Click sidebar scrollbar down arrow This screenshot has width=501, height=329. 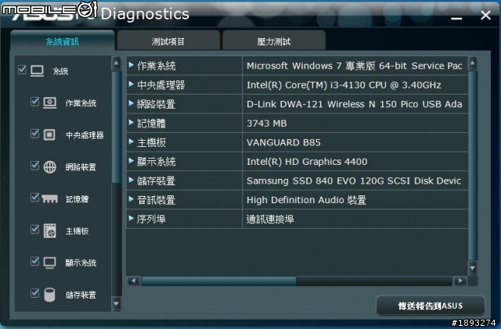pos(117,304)
